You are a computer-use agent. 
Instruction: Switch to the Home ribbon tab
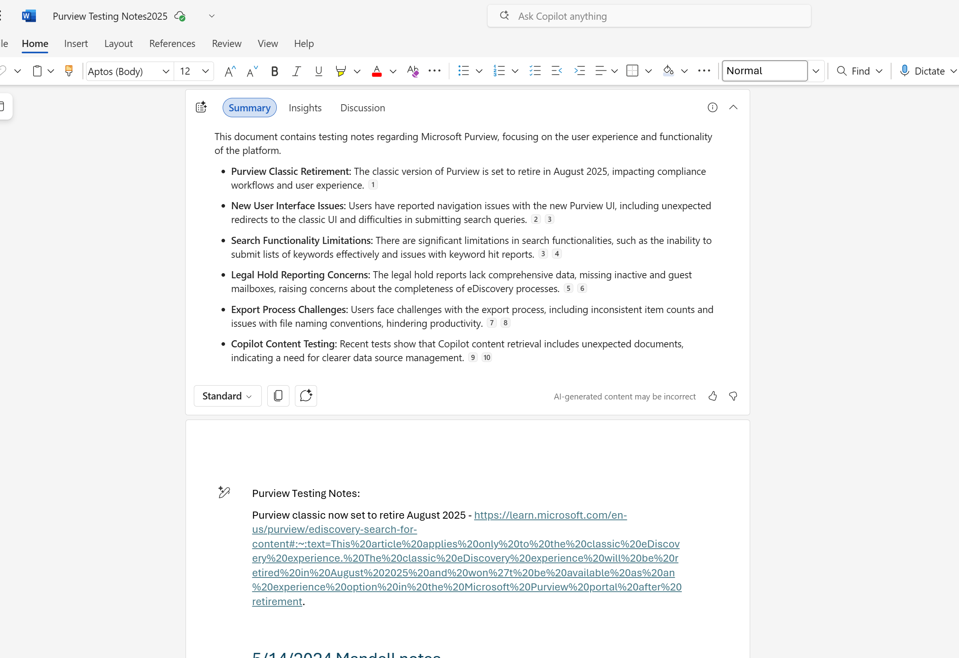[35, 43]
